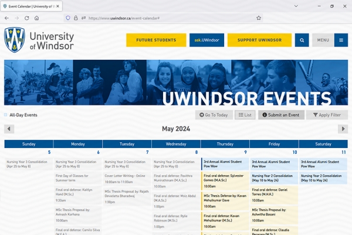Go to the next month arrow
352x235 pixels.
(343, 129)
